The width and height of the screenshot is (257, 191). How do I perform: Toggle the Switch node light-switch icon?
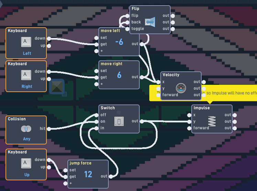point(119,122)
